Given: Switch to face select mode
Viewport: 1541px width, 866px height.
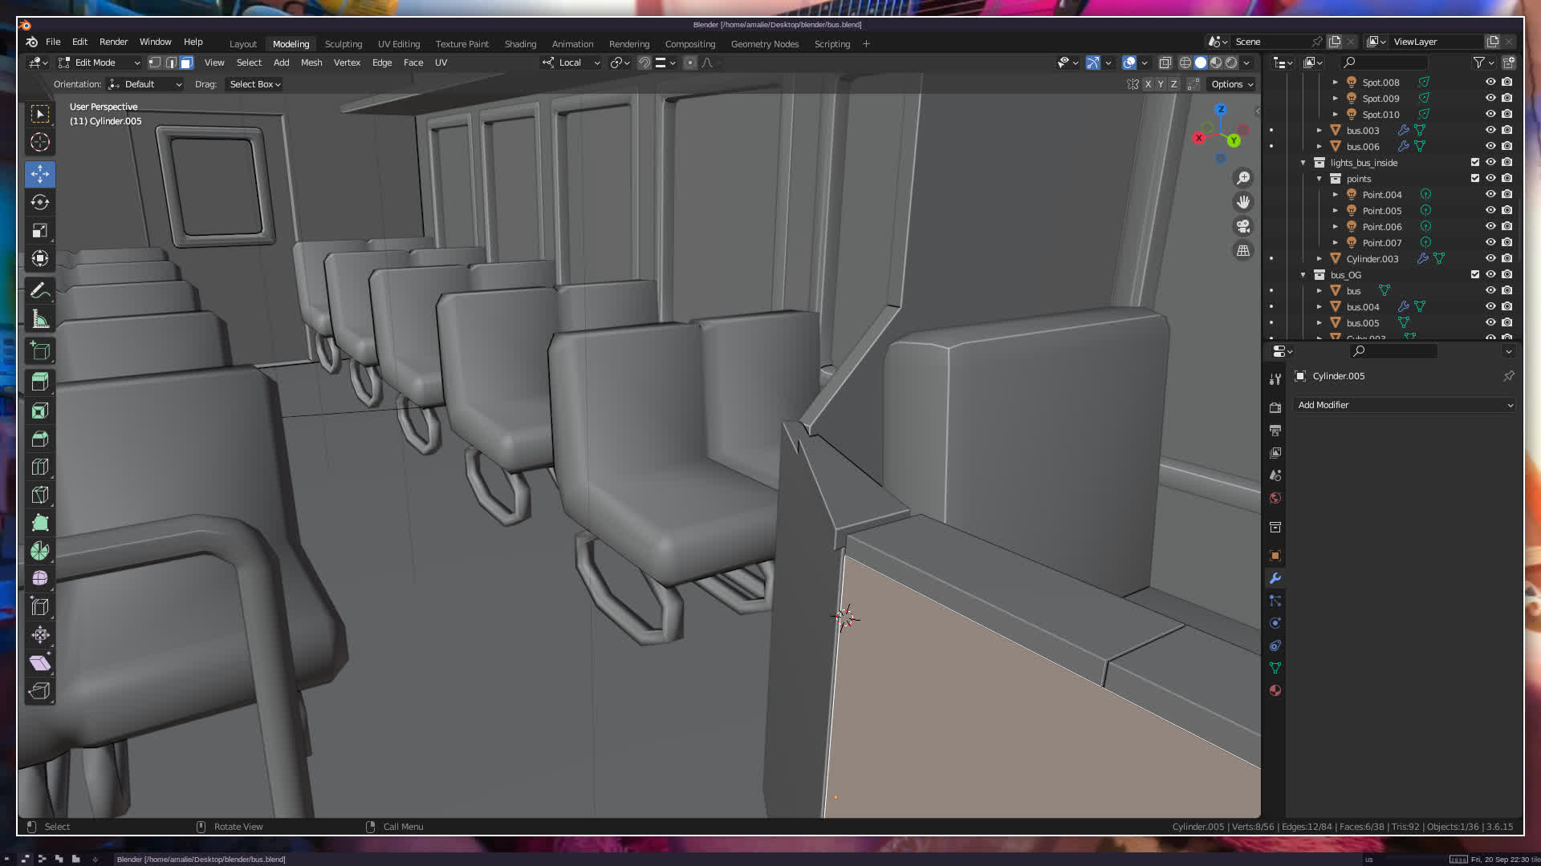Looking at the screenshot, I should [x=186, y=63].
